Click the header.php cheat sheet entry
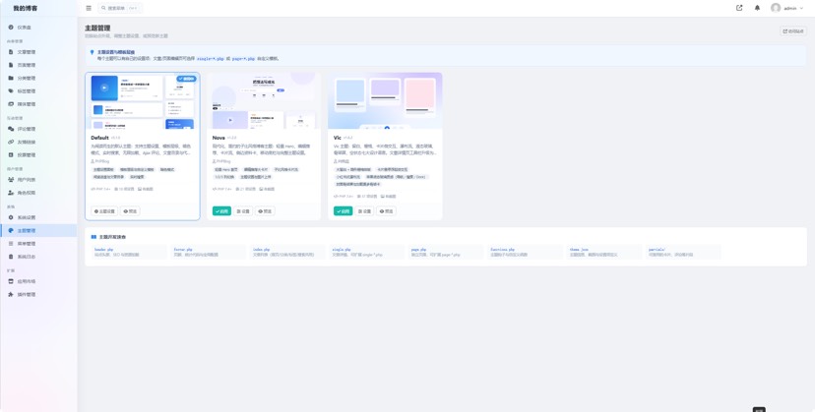The width and height of the screenshot is (815, 412). coord(129,252)
